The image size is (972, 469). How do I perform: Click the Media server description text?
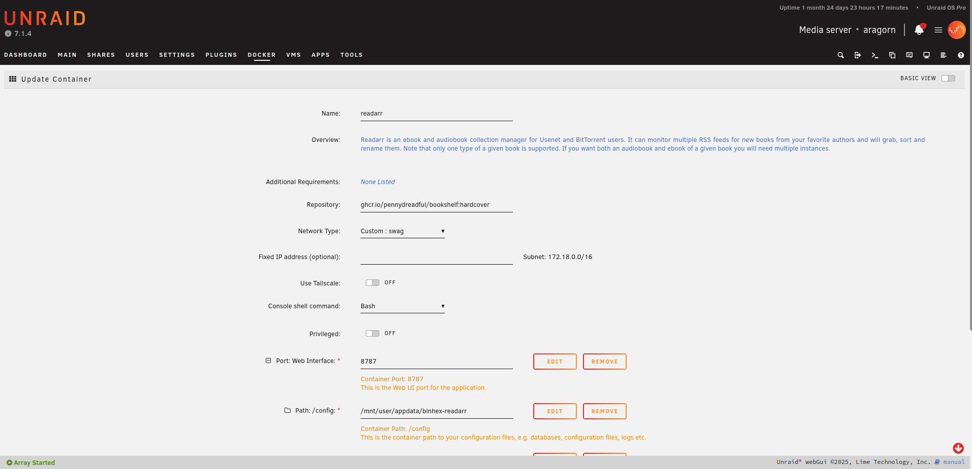pyautogui.click(x=825, y=30)
